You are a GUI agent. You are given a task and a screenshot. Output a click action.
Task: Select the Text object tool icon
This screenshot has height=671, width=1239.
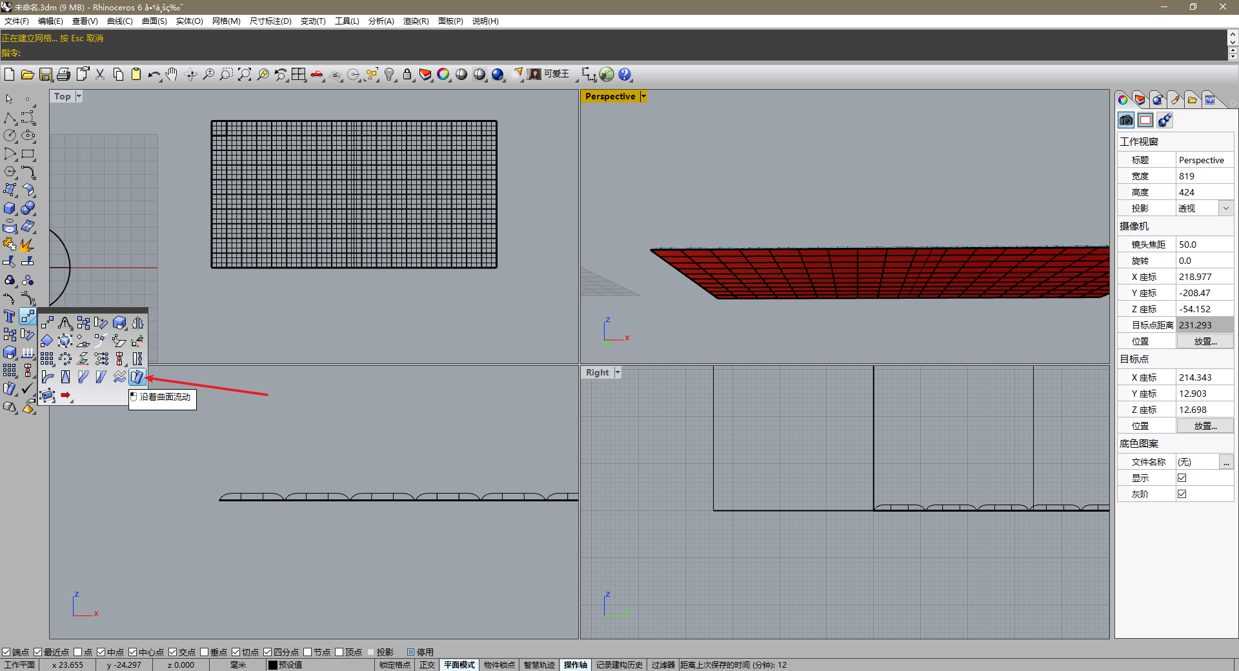pos(10,316)
